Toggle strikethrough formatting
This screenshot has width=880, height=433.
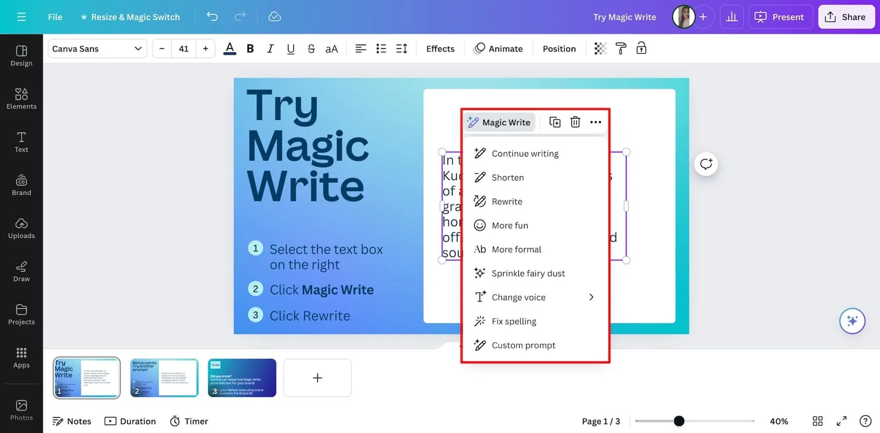click(x=311, y=48)
